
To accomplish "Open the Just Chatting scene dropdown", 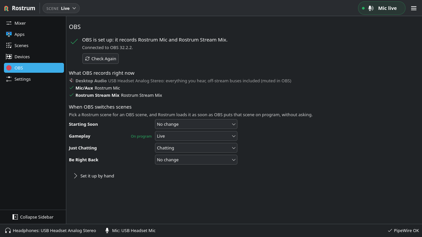I will [196, 148].
